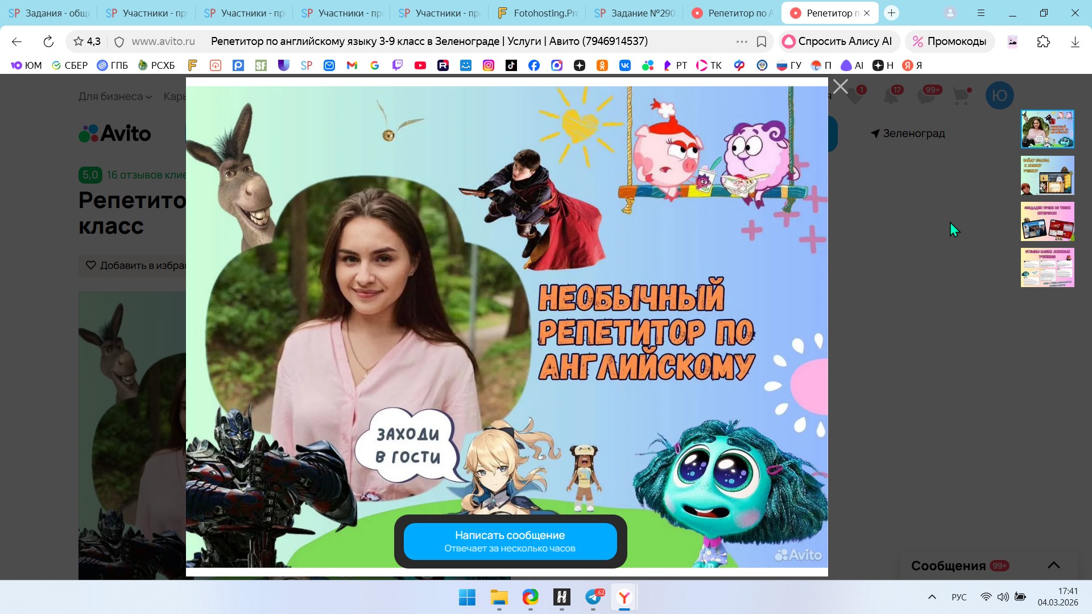Image resolution: width=1092 pixels, height=614 pixels.
Task: Close the photo gallery overlay
Action: click(840, 86)
